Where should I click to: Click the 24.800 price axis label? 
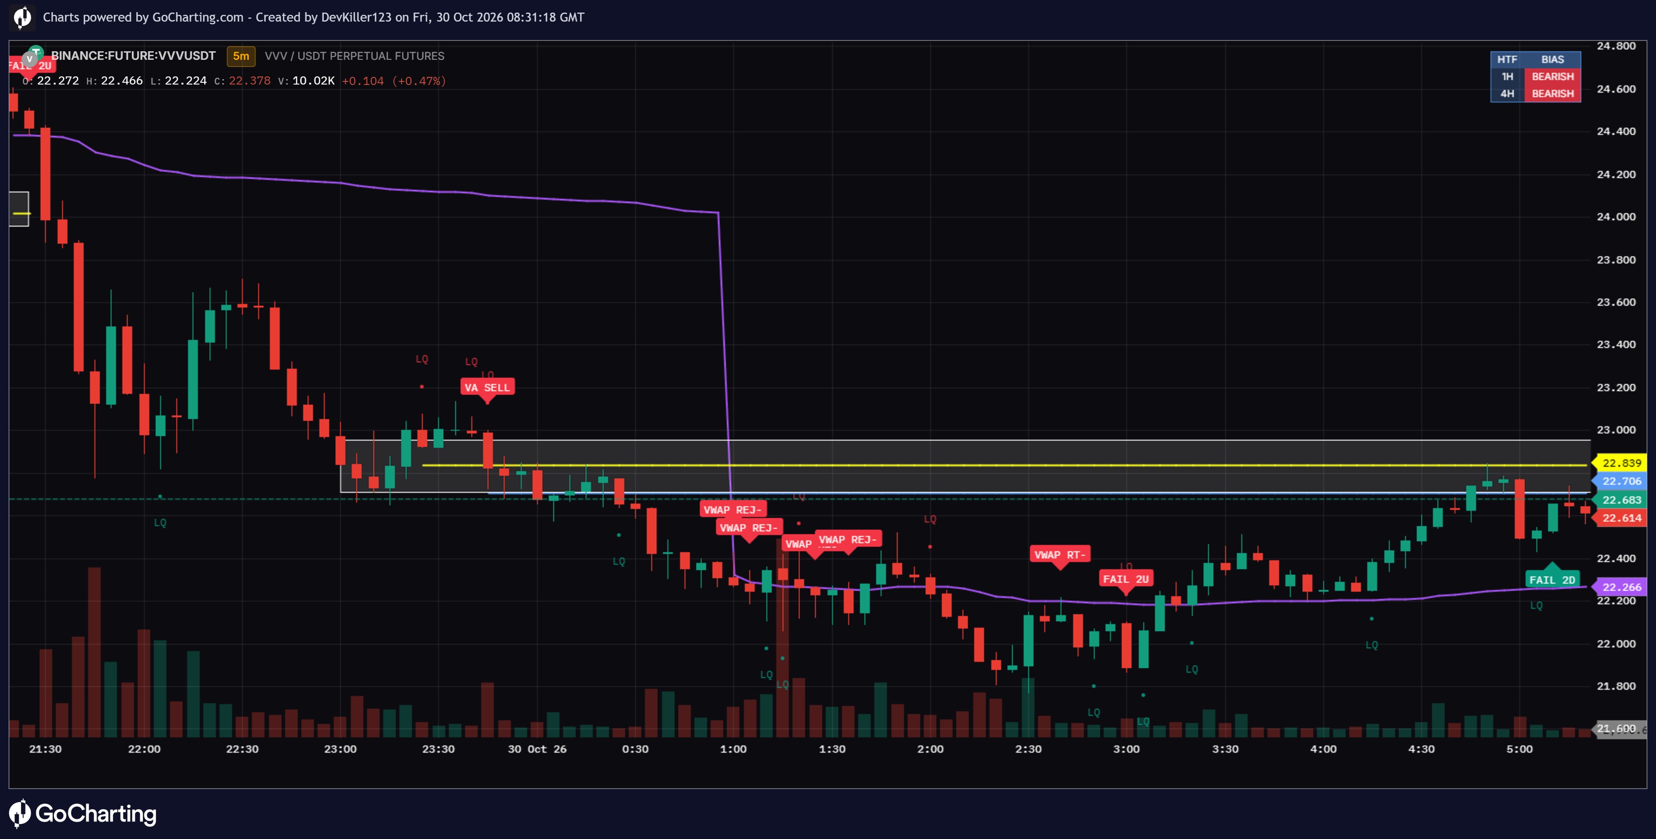pos(1616,46)
